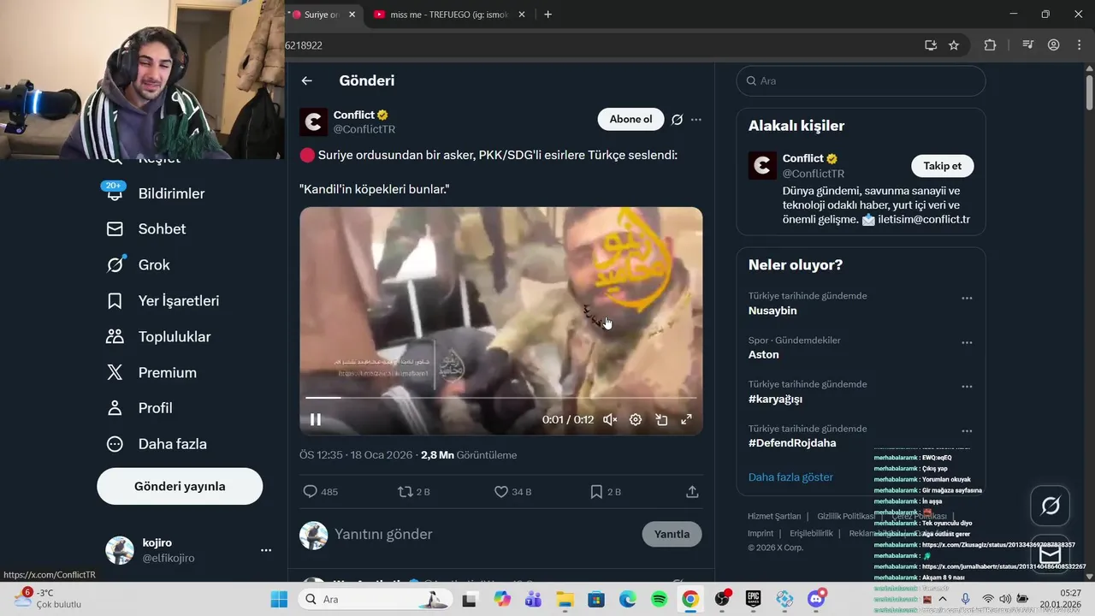This screenshot has width=1095, height=616.
Task: Expand the video to fullscreen
Action: pos(686,419)
